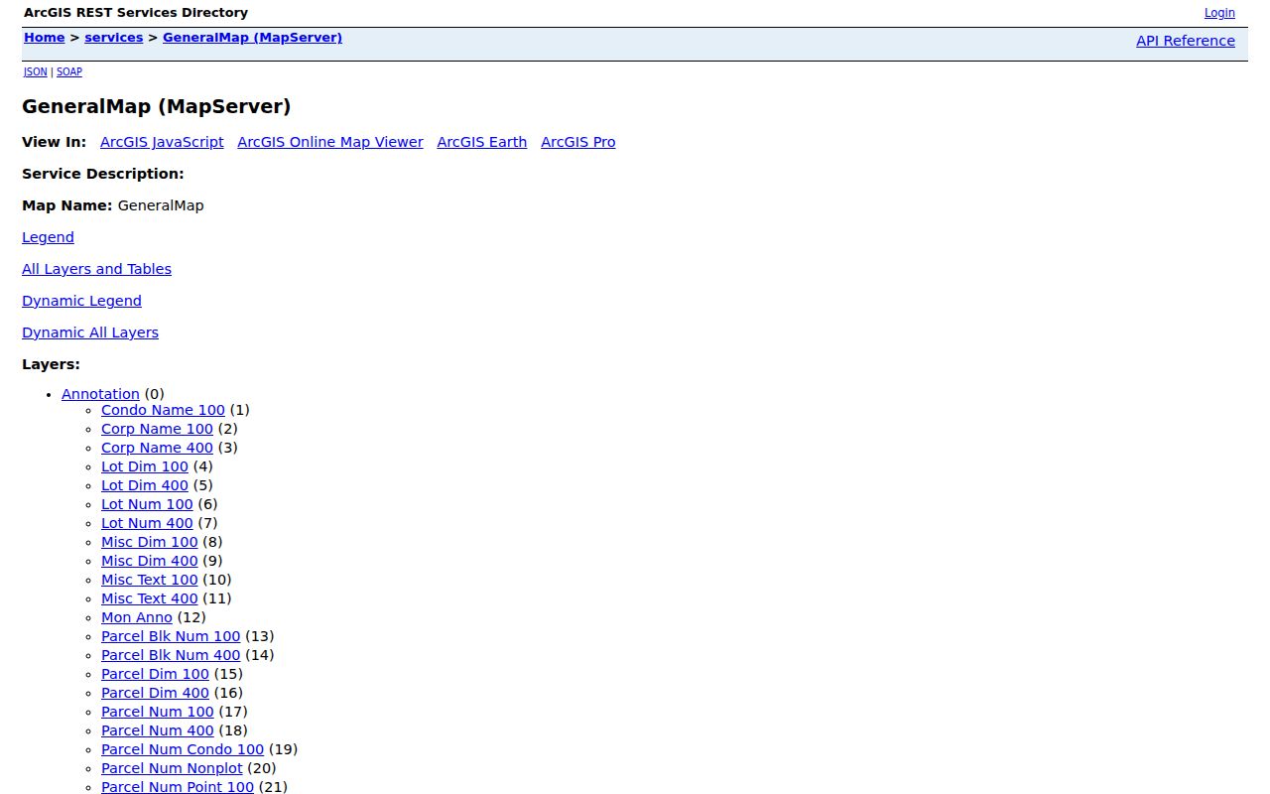This screenshot has height=794, width=1270.
Task: Open All Layers and Tables
Action: (x=97, y=269)
